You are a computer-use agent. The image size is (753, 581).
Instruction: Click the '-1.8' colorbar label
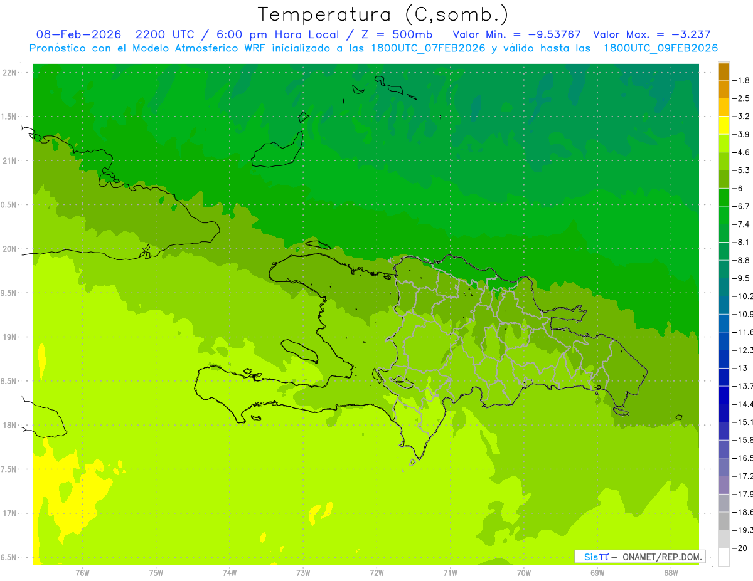pyautogui.click(x=742, y=80)
